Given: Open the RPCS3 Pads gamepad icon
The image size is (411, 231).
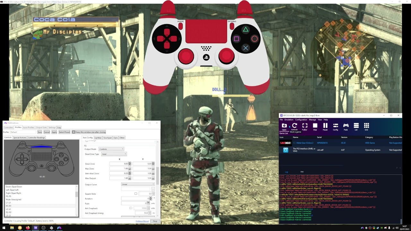Looking at the screenshot, I should point(346,126).
